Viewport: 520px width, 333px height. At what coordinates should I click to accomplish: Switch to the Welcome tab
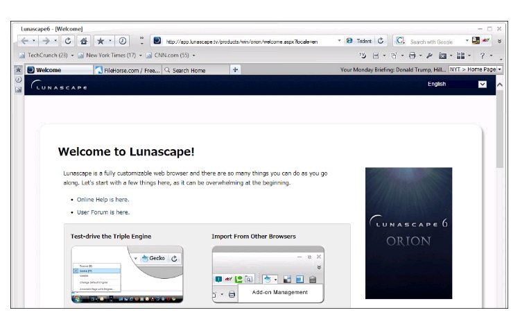click(x=60, y=70)
